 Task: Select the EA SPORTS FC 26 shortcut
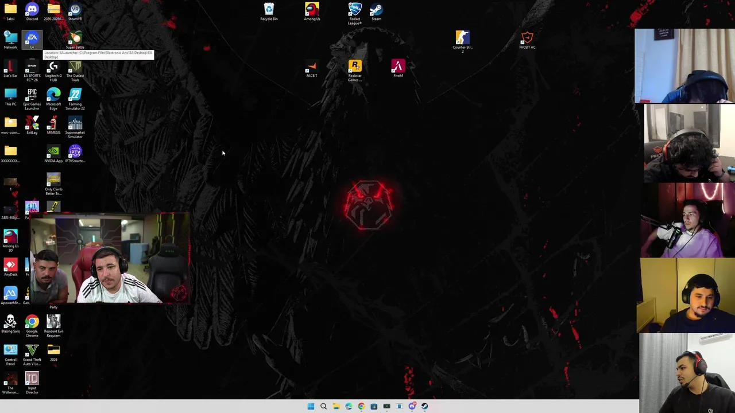32,71
